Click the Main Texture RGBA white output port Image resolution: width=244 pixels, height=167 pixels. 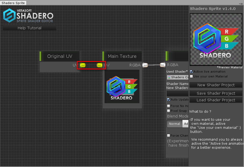145,65
